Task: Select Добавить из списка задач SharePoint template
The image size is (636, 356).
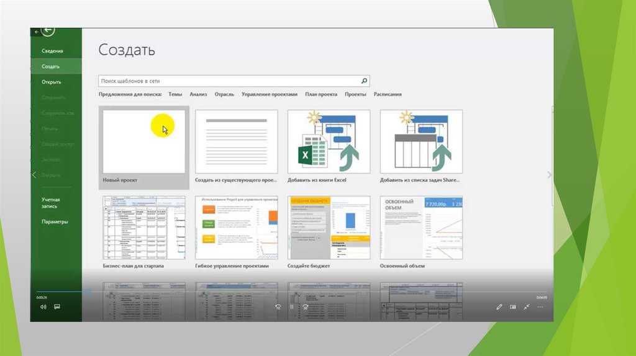Action: click(x=421, y=148)
